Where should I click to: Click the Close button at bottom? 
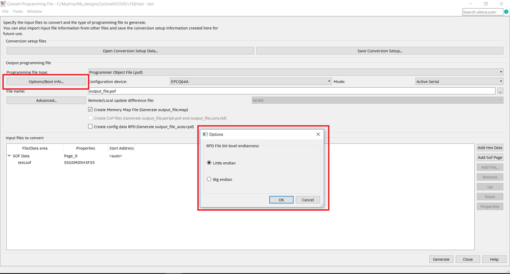click(x=468, y=259)
